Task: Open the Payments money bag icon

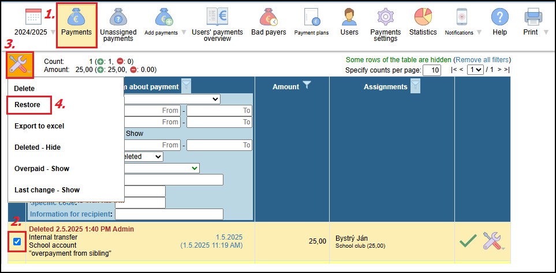Action: click(x=77, y=17)
